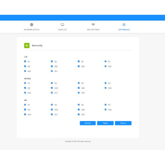Click the Return button
The image size is (165, 165).
123,123
